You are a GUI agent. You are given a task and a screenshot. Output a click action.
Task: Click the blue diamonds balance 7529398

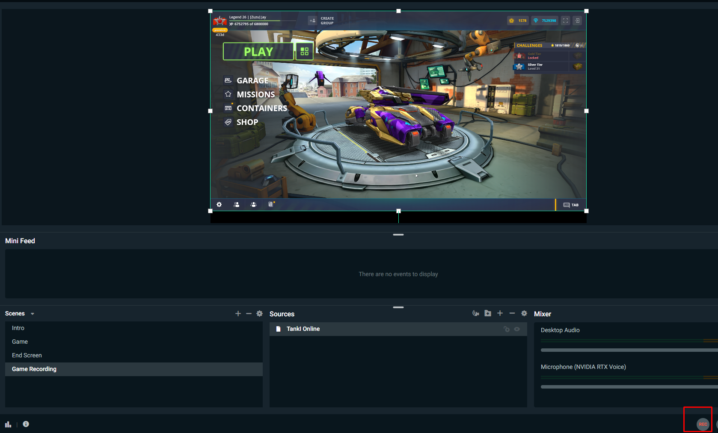point(545,21)
